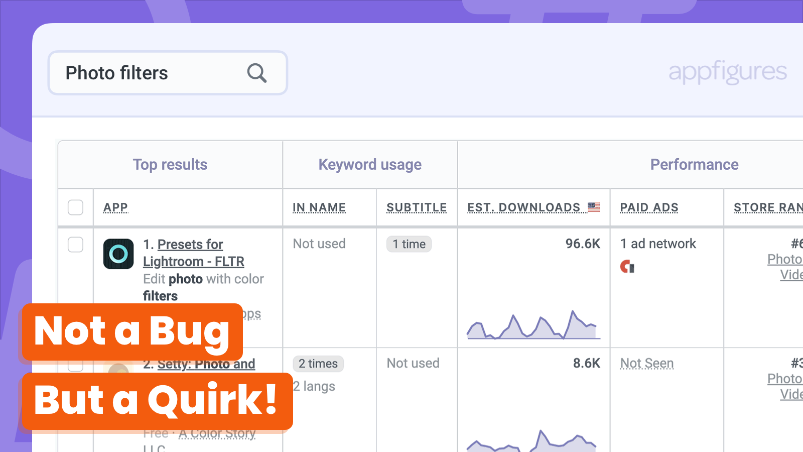Image resolution: width=803 pixels, height=452 pixels.
Task: Click the downloads sparkline chart for 96.6K row
Action: (x=533, y=324)
